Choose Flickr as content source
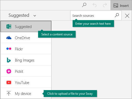Screen dimensions: 132x99 click(26, 49)
